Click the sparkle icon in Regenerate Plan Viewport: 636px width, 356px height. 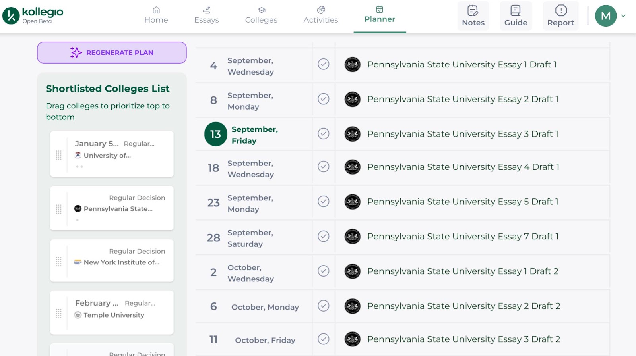click(76, 52)
